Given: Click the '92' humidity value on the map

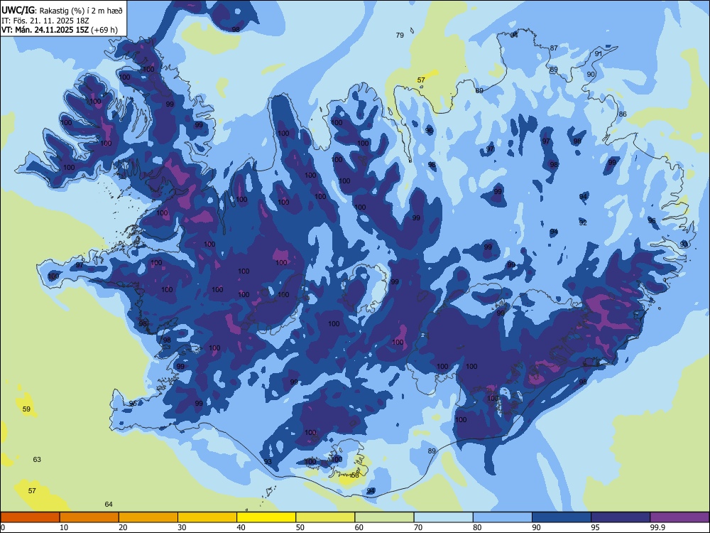Looking at the screenshot, I should (583, 222).
